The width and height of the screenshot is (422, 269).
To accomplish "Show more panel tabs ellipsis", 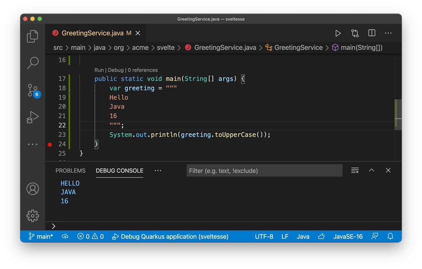I will pos(158,171).
